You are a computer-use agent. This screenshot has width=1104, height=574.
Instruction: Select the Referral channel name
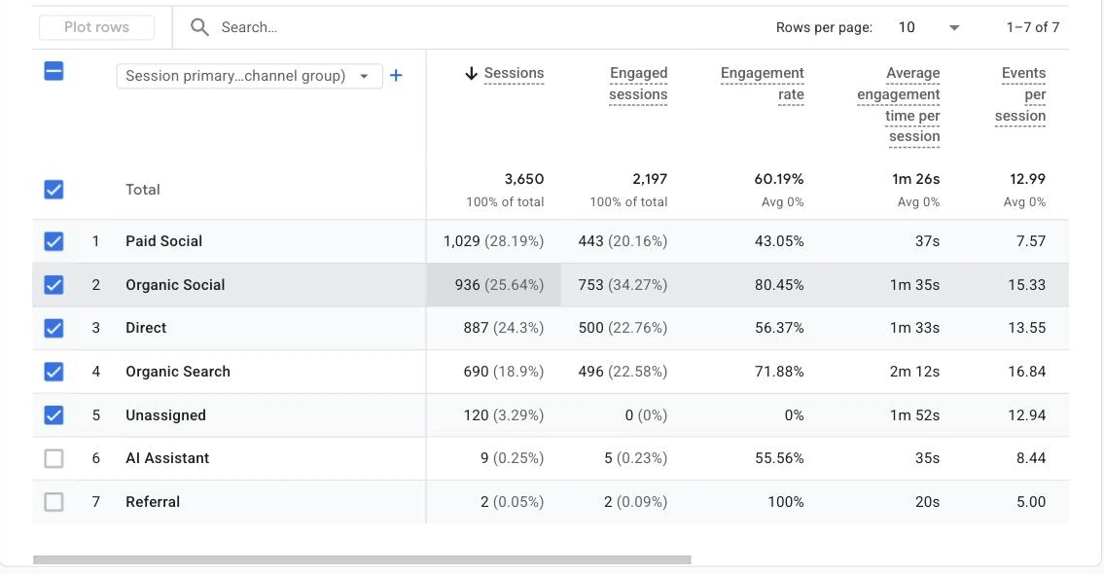pos(153,502)
